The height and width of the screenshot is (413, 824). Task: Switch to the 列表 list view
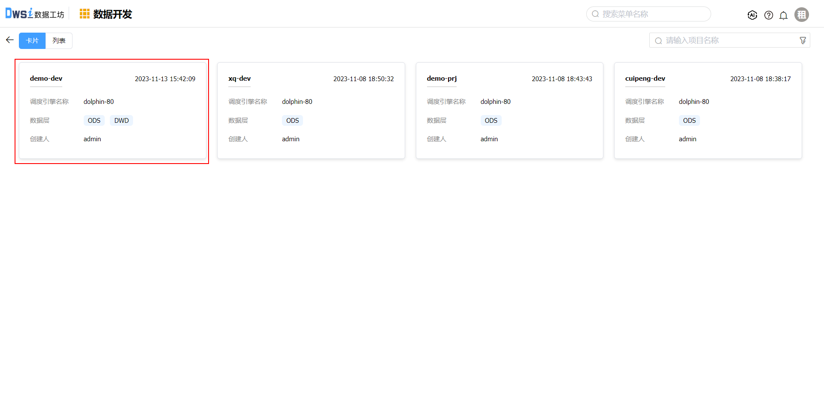[59, 41]
